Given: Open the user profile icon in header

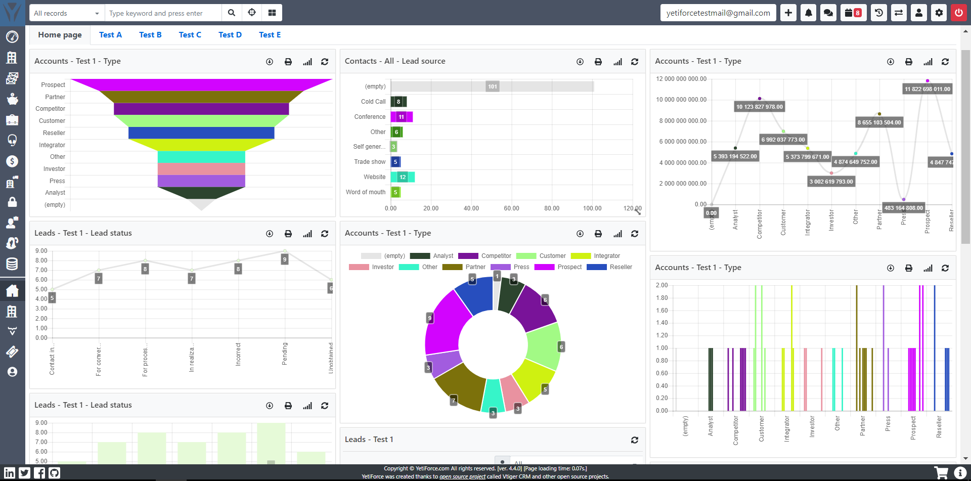Looking at the screenshot, I should (919, 13).
